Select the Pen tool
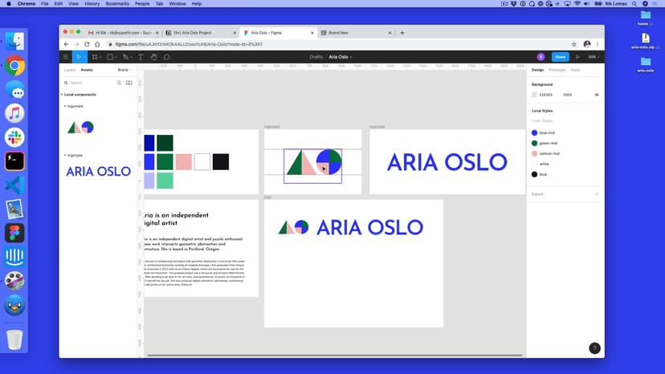Image resolution: width=665 pixels, height=374 pixels. (128, 57)
